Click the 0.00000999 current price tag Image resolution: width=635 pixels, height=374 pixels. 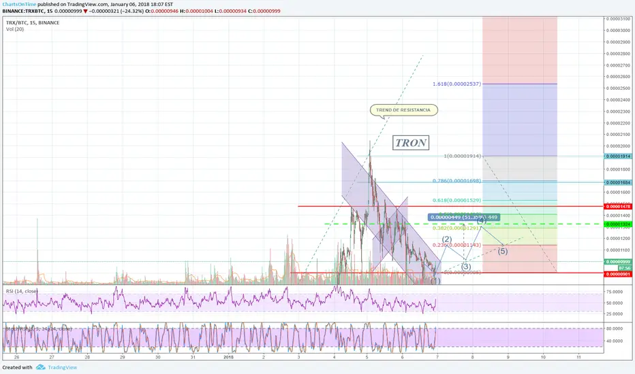tap(618, 262)
